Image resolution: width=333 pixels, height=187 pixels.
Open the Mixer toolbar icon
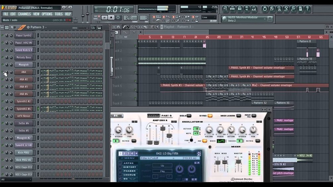coord(253,9)
